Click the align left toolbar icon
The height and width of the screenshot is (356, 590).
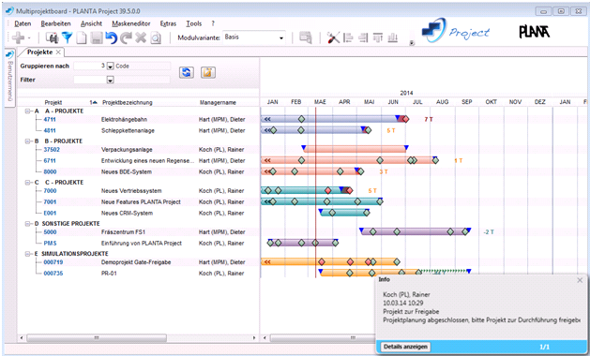(x=348, y=37)
